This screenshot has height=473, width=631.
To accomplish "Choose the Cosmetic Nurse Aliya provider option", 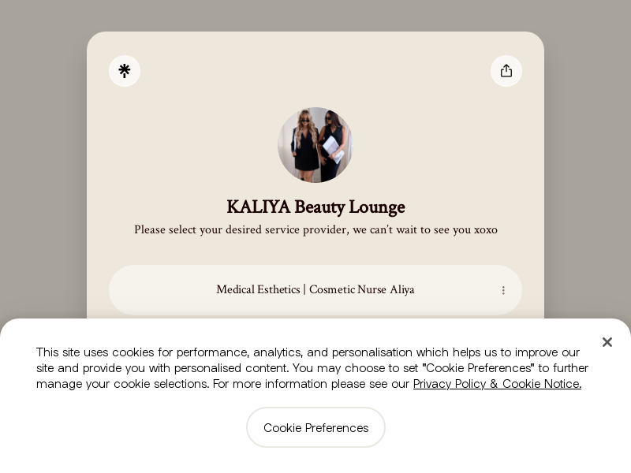I will [315, 289].
